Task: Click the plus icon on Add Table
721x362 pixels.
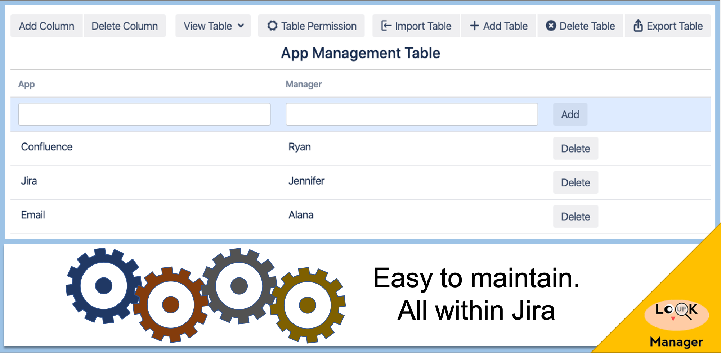Action: click(x=474, y=26)
